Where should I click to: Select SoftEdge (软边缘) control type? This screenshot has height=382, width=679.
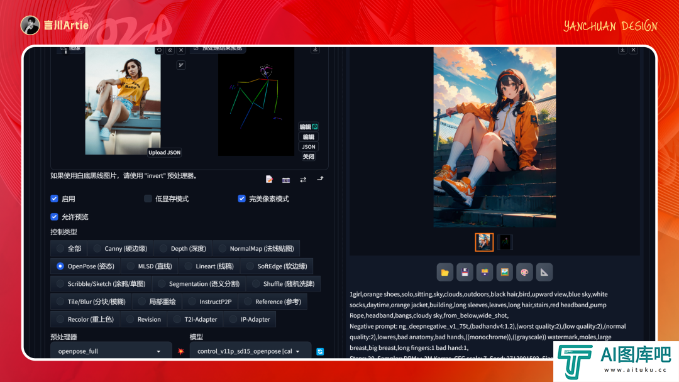pos(276,266)
